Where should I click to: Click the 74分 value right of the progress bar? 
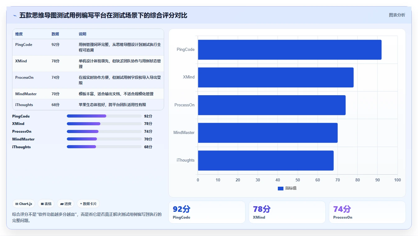click(148, 131)
